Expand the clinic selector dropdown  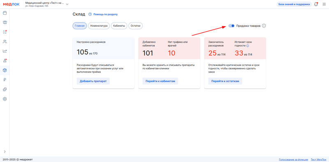point(67,4)
